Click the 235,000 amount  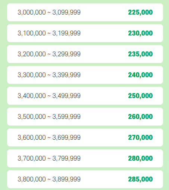(x=140, y=54)
